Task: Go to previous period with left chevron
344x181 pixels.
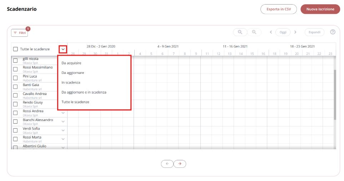Action: point(271,32)
